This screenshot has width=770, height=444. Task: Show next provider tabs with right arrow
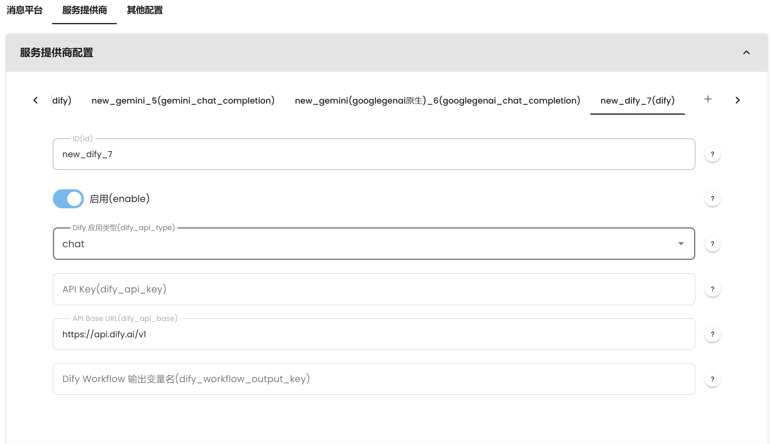coord(737,100)
